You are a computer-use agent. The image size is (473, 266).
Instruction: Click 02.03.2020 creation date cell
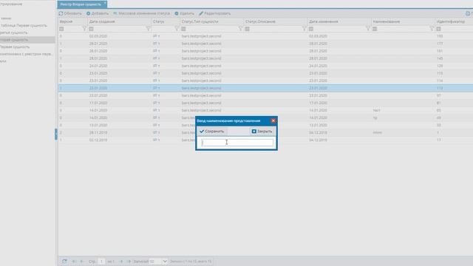coord(98,36)
